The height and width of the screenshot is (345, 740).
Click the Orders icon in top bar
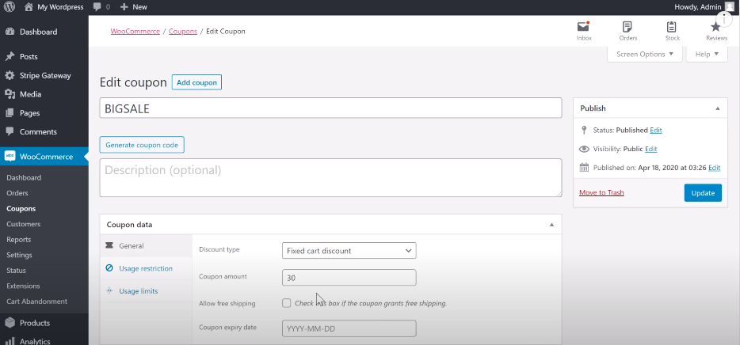pyautogui.click(x=627, y=28)
